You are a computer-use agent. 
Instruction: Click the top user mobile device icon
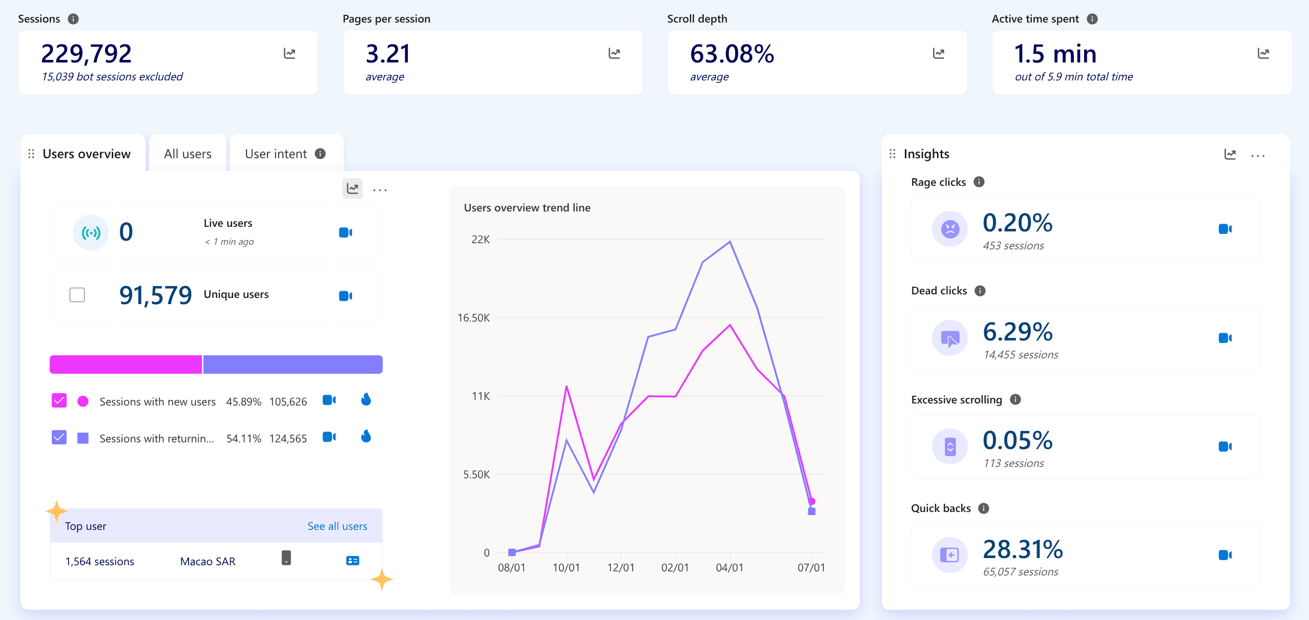[286, 558]
